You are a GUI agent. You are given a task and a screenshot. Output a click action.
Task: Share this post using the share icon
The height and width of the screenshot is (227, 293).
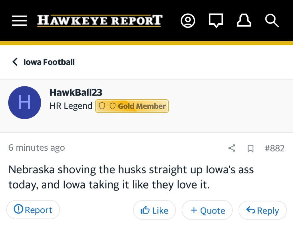pos(232,148)
